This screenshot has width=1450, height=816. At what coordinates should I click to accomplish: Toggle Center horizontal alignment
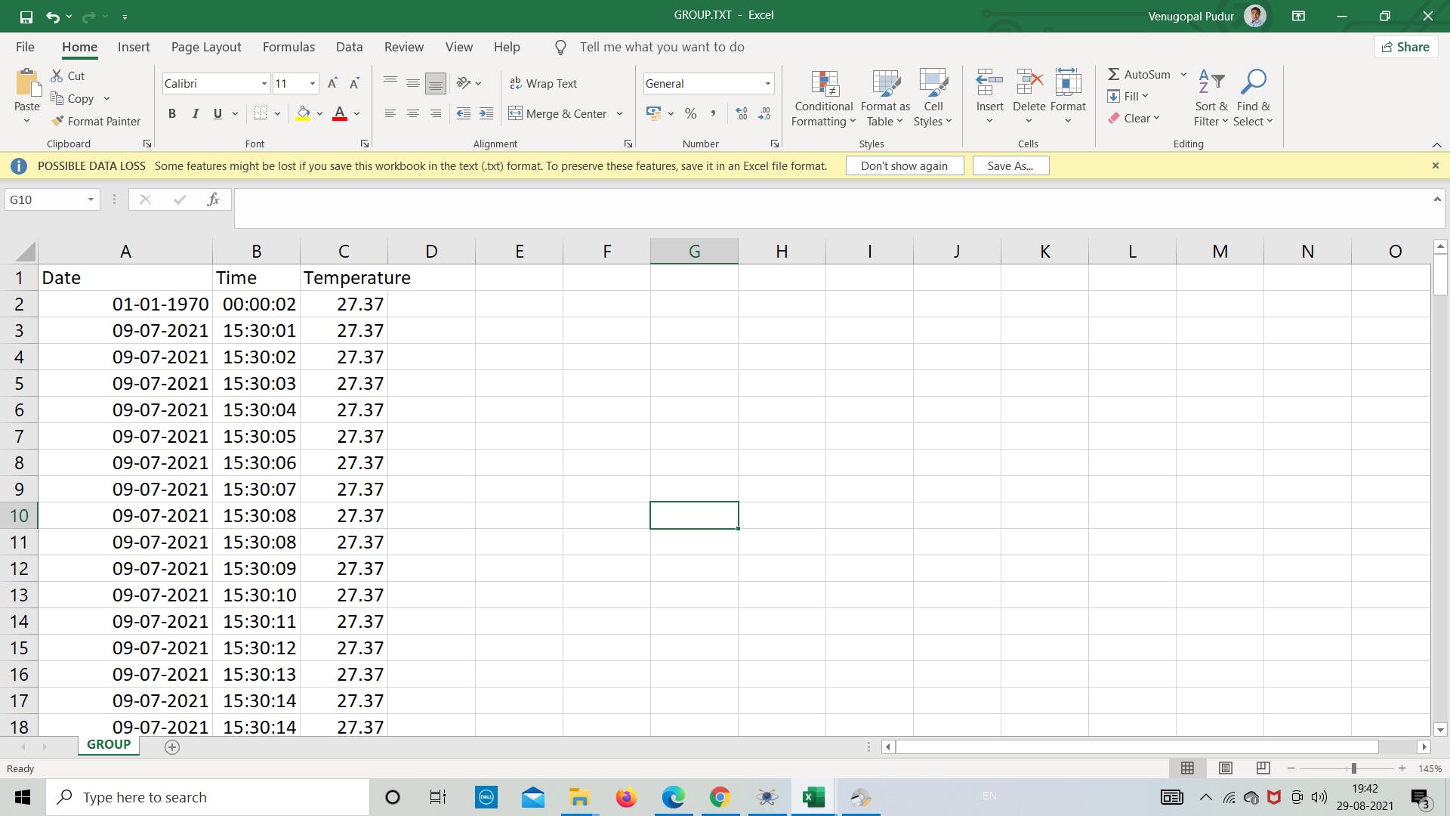click(x=413, y=113)
